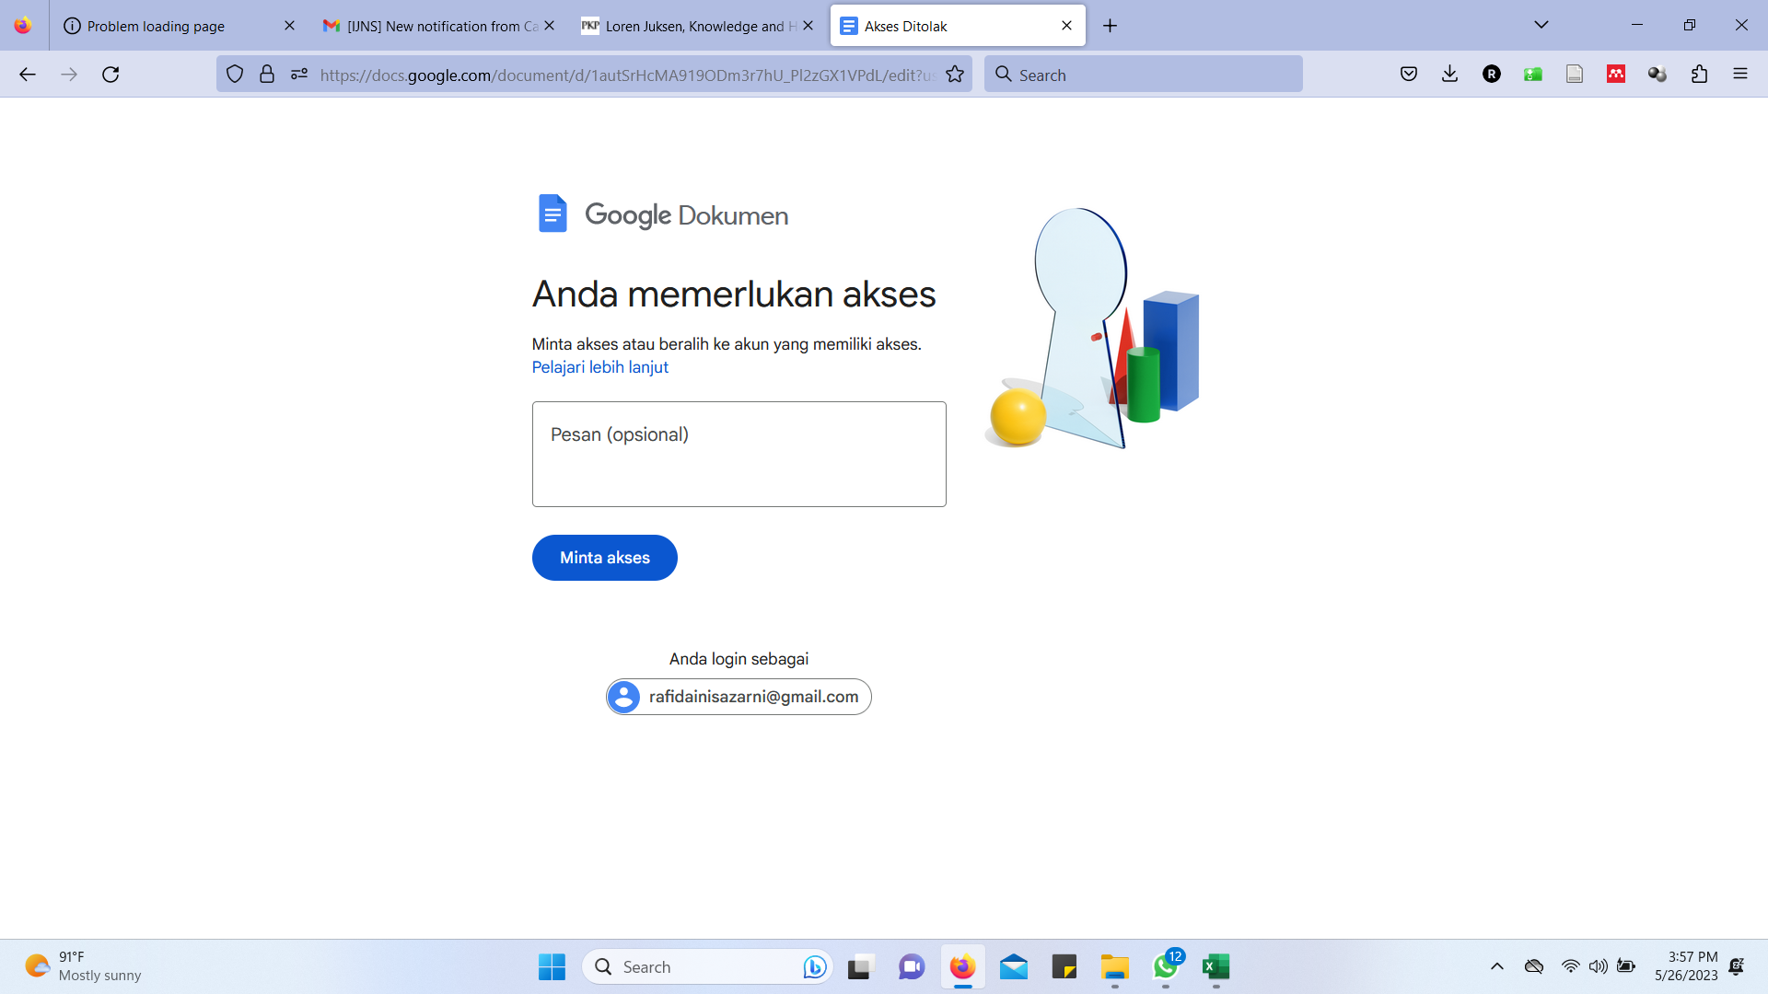The width and height of the screenshot is (1768, 994).
Task: Open the Firefox application hamburger menu
Action: 1740,75
